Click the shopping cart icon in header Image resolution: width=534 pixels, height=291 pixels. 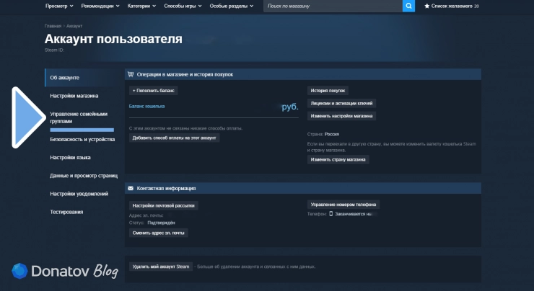131,74
